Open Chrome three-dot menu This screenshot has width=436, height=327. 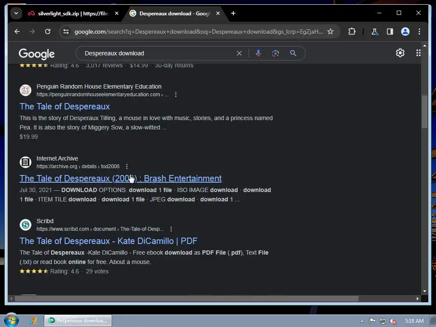coord(419,32)
